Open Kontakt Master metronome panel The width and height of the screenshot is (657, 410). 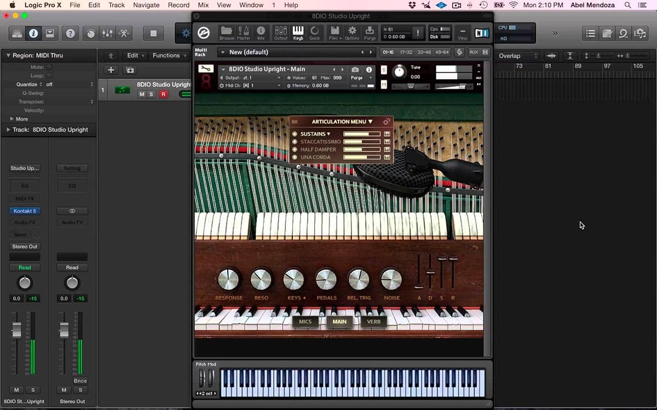click(244, 33)
